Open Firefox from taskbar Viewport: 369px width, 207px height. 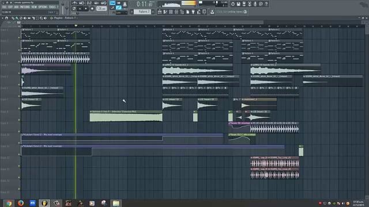pos(21,203)
